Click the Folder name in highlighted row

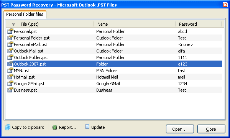click(102, 64)
